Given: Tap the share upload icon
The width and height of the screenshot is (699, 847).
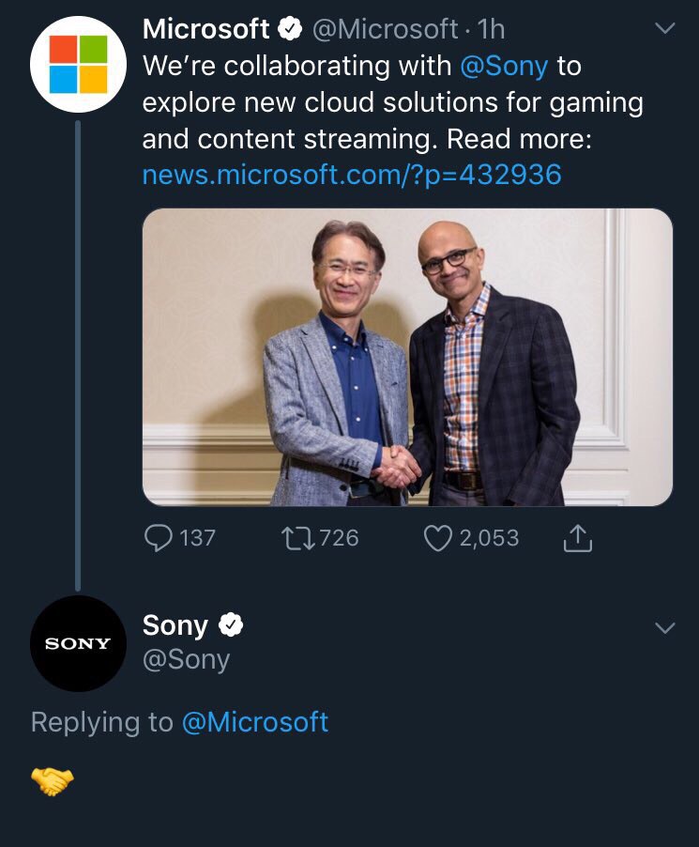Looking at the screenshot, I should point(578,538).
